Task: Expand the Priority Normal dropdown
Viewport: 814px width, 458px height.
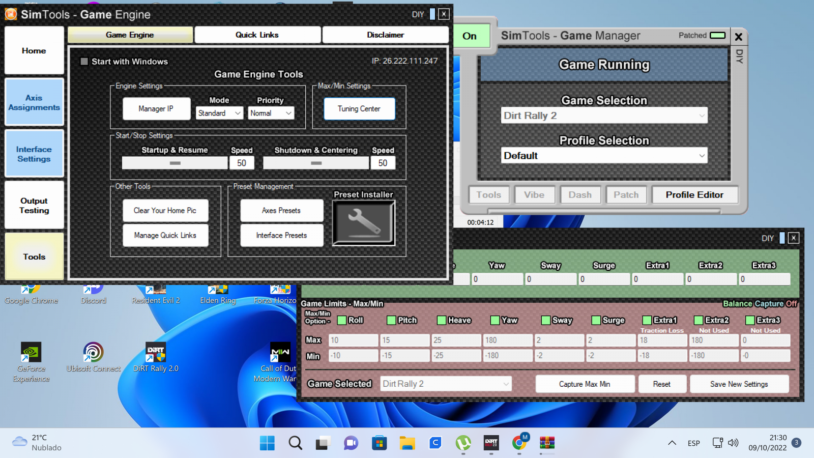Action: pos(271,113)
